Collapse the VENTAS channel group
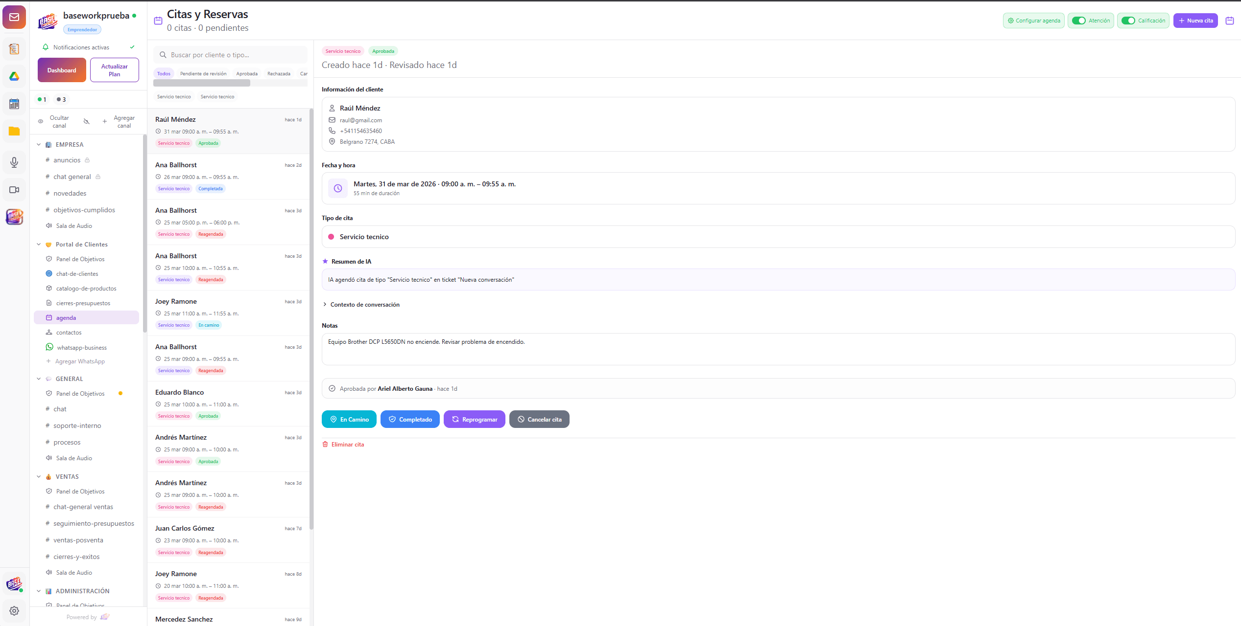 (39, 477)
